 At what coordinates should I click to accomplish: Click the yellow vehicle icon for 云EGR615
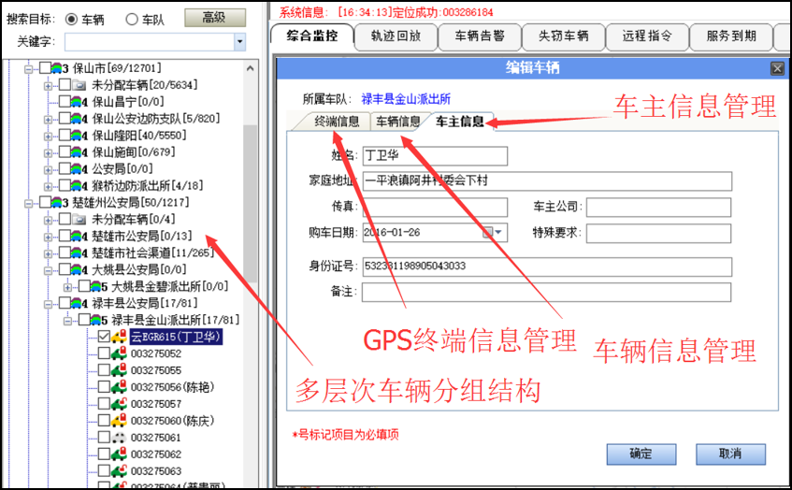[120, 337]
